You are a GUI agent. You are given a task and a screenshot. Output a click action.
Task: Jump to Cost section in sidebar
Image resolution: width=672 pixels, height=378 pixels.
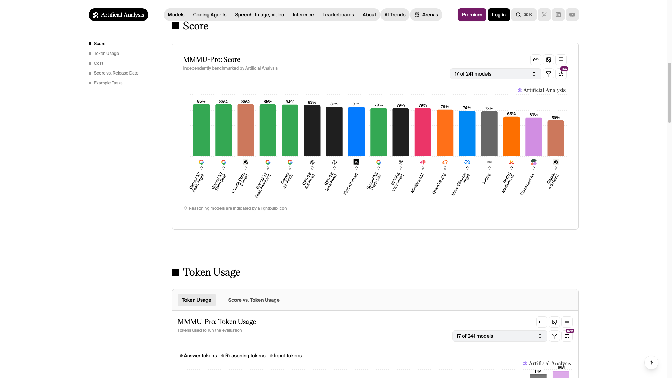point(98,63)
